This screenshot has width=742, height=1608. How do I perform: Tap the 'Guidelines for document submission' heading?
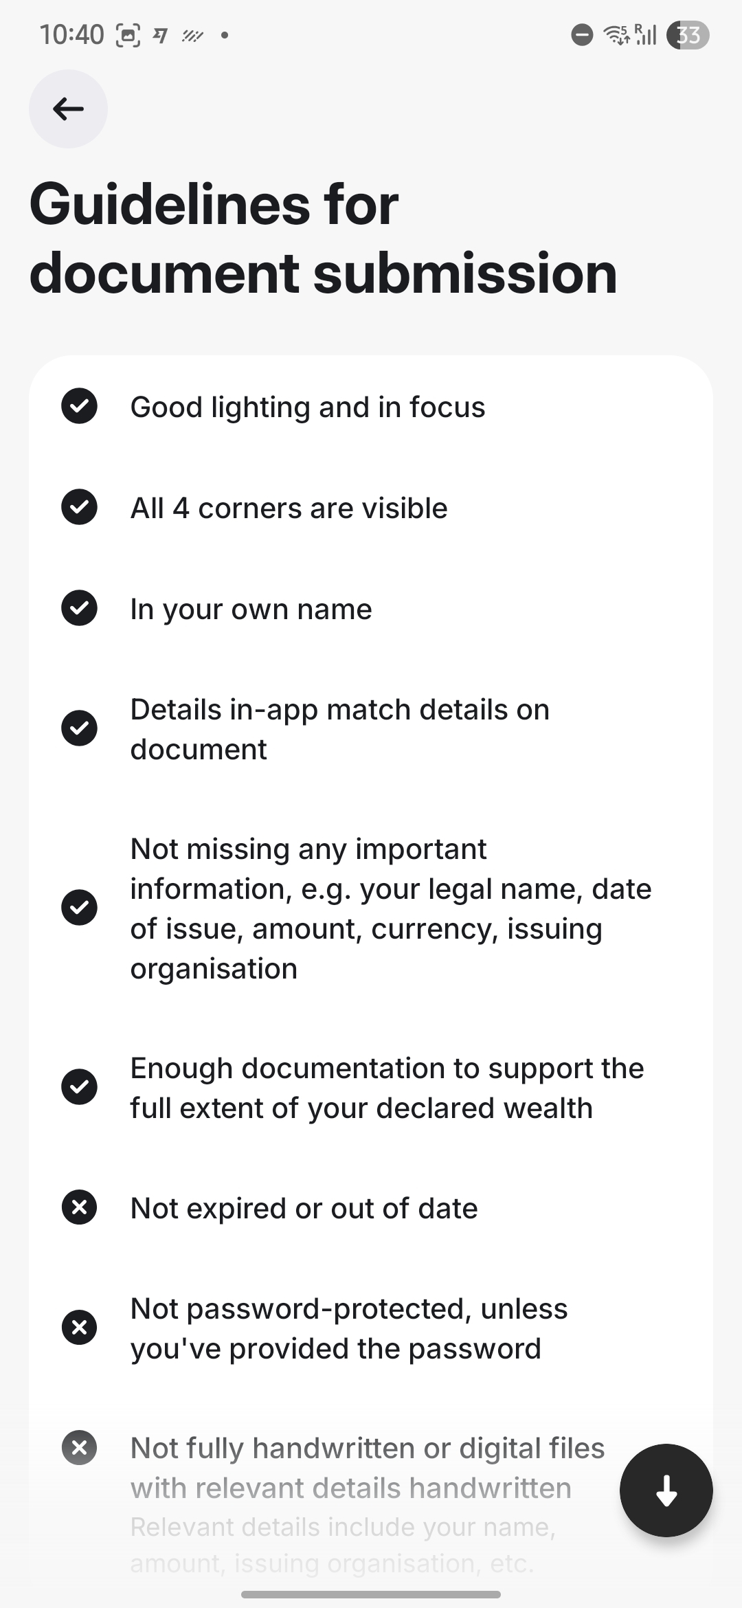point(323,238)
